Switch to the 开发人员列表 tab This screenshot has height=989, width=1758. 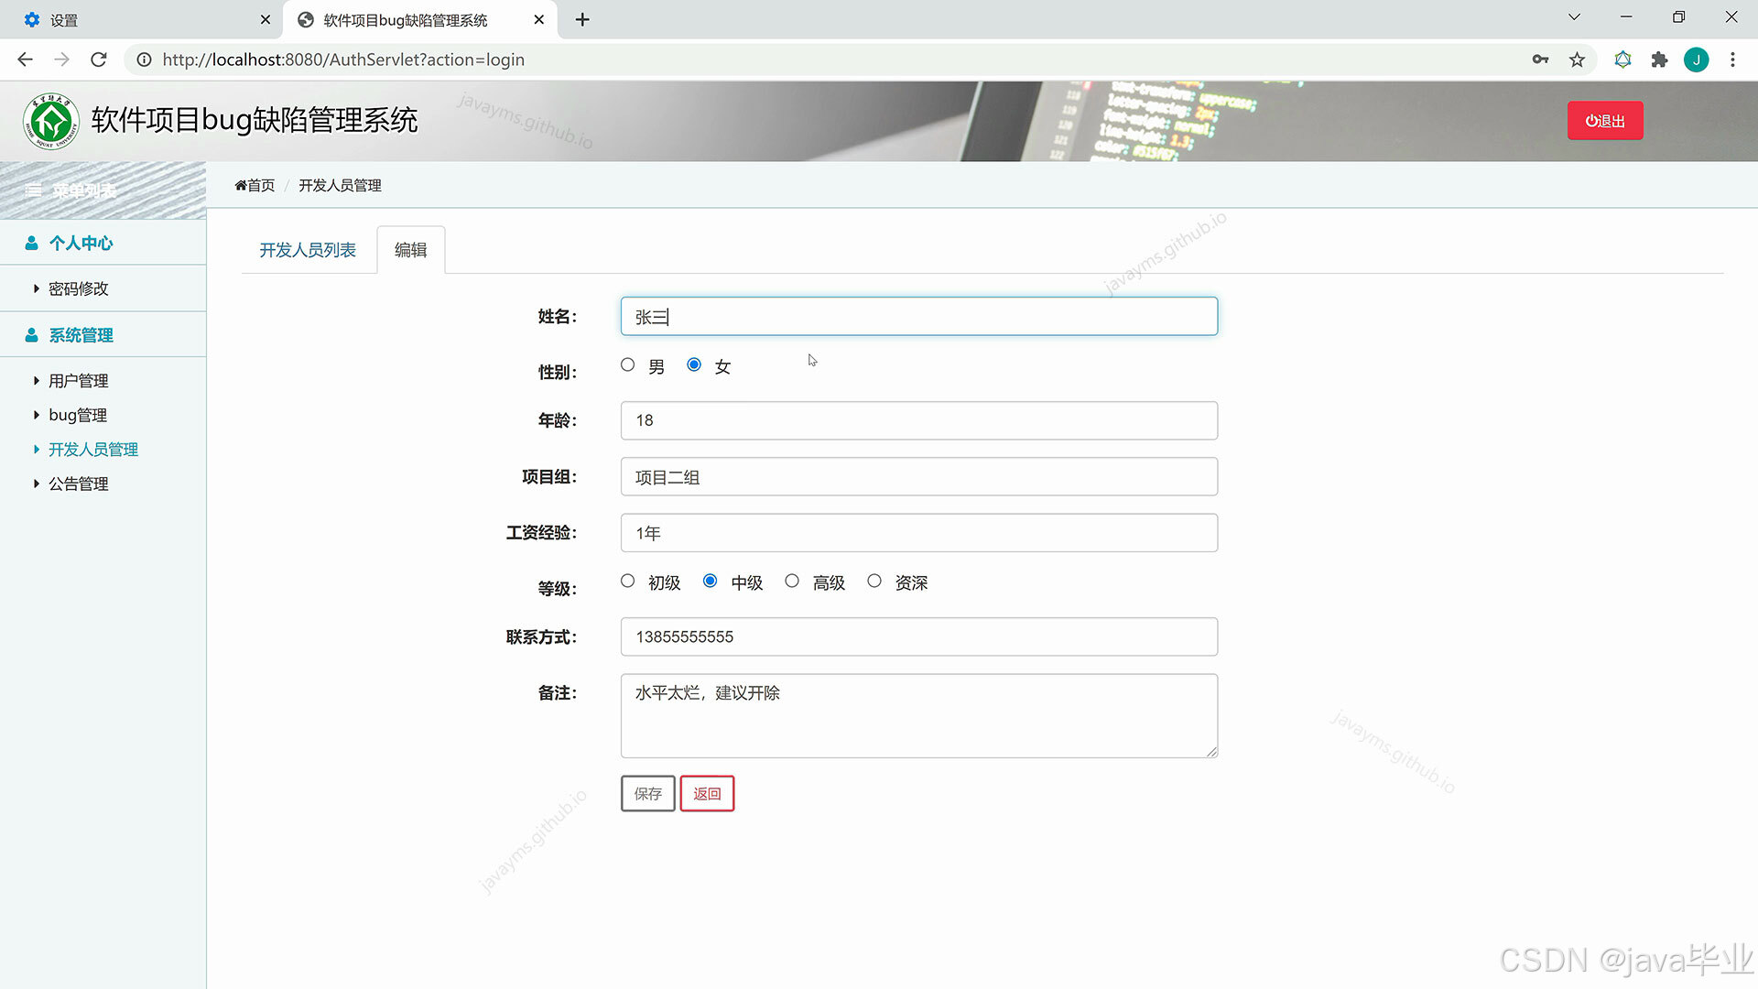(x=308, y=250)
